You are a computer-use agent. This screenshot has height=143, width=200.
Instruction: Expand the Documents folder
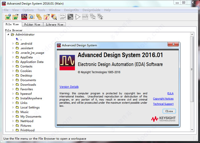pos(13,80)
